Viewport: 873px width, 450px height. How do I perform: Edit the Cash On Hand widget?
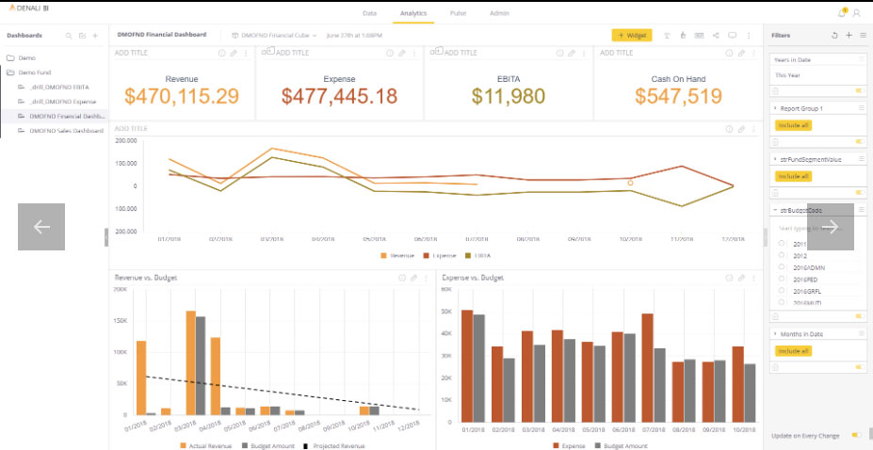741,54
